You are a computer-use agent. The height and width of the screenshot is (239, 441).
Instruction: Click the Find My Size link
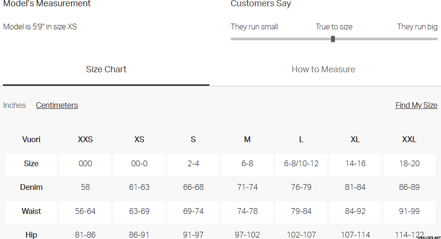click(x=416, y=105)
